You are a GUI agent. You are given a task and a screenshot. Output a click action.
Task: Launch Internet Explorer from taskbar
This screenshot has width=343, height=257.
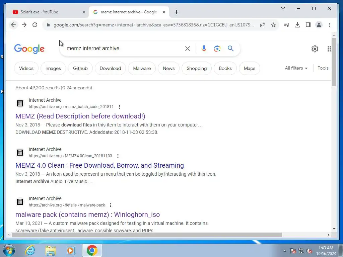click(x=30, y=250)
